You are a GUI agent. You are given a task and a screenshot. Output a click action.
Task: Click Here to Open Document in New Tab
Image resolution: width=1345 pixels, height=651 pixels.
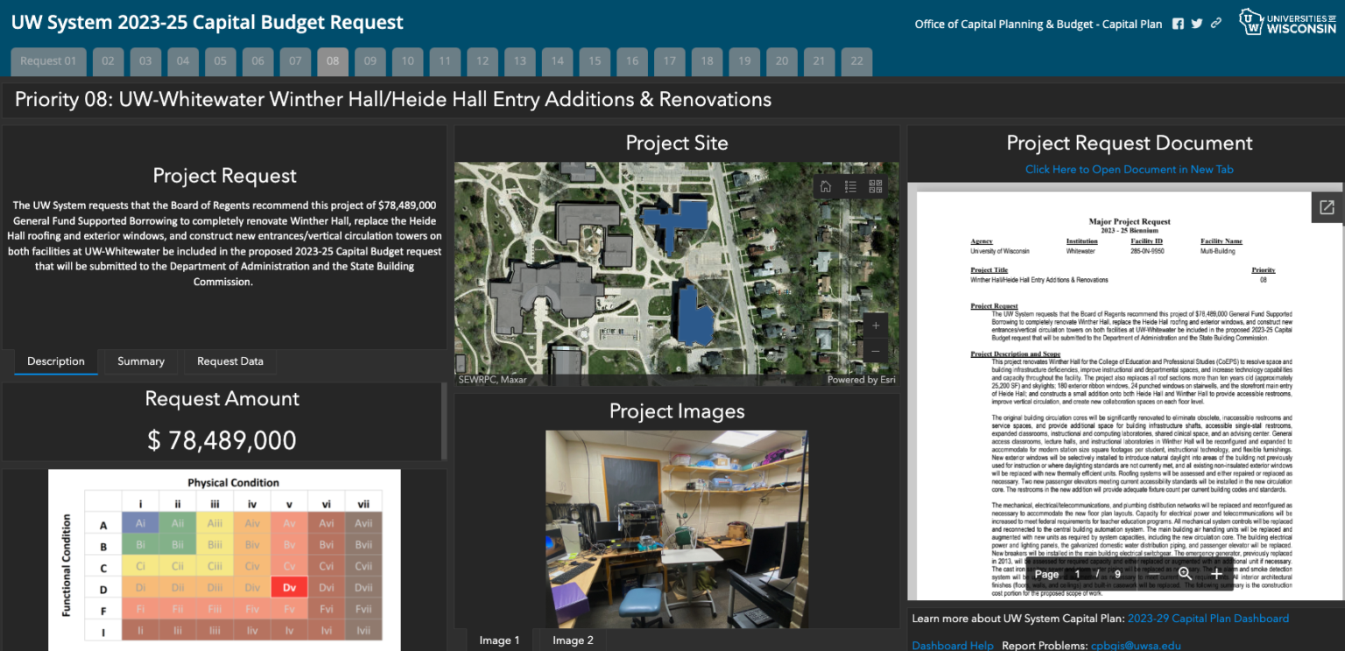[x=1130, y=170]
